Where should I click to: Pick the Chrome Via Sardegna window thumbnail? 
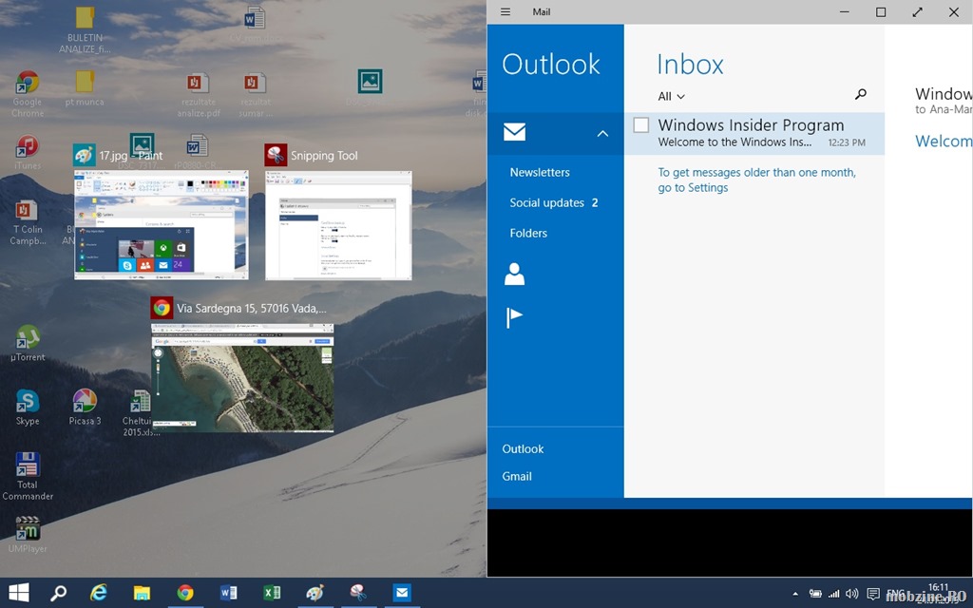(x=242, y=377)
